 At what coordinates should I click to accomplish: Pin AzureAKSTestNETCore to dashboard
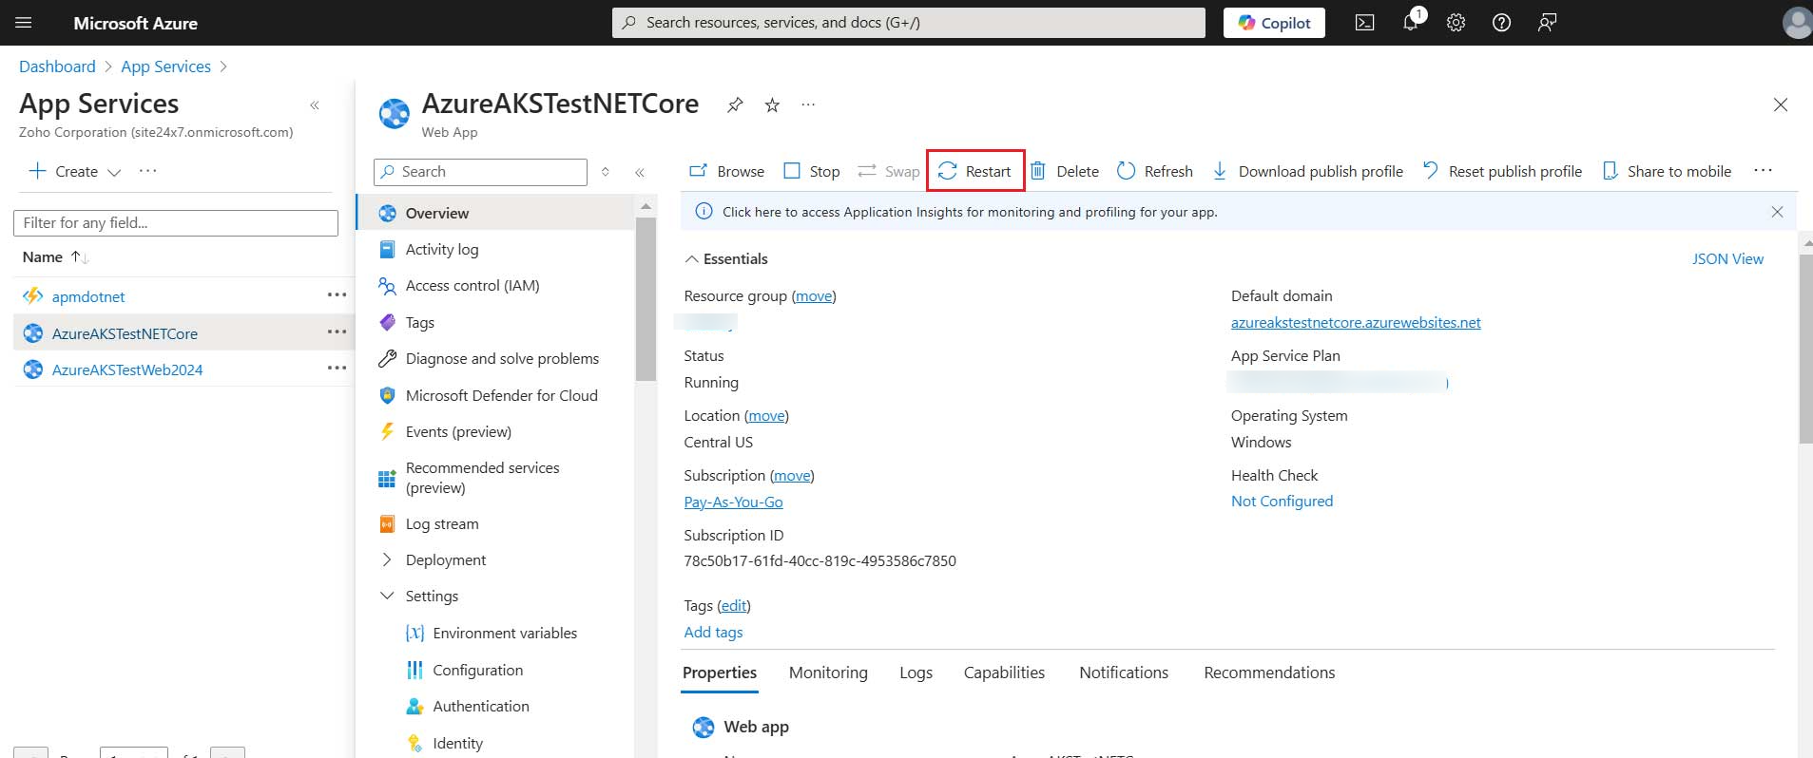(735, 105)
